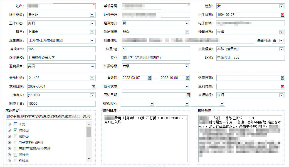Open the 退费日期 calendar icon

coord(283,78)
